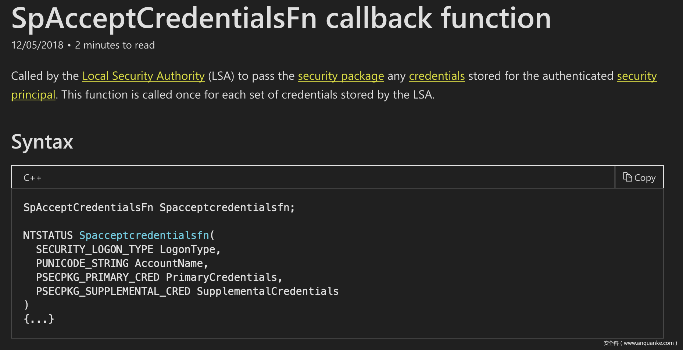The height and width of the screenshot is (350, 683).
Task: Click the NTSTATUS return type in code
Action: 48,235
